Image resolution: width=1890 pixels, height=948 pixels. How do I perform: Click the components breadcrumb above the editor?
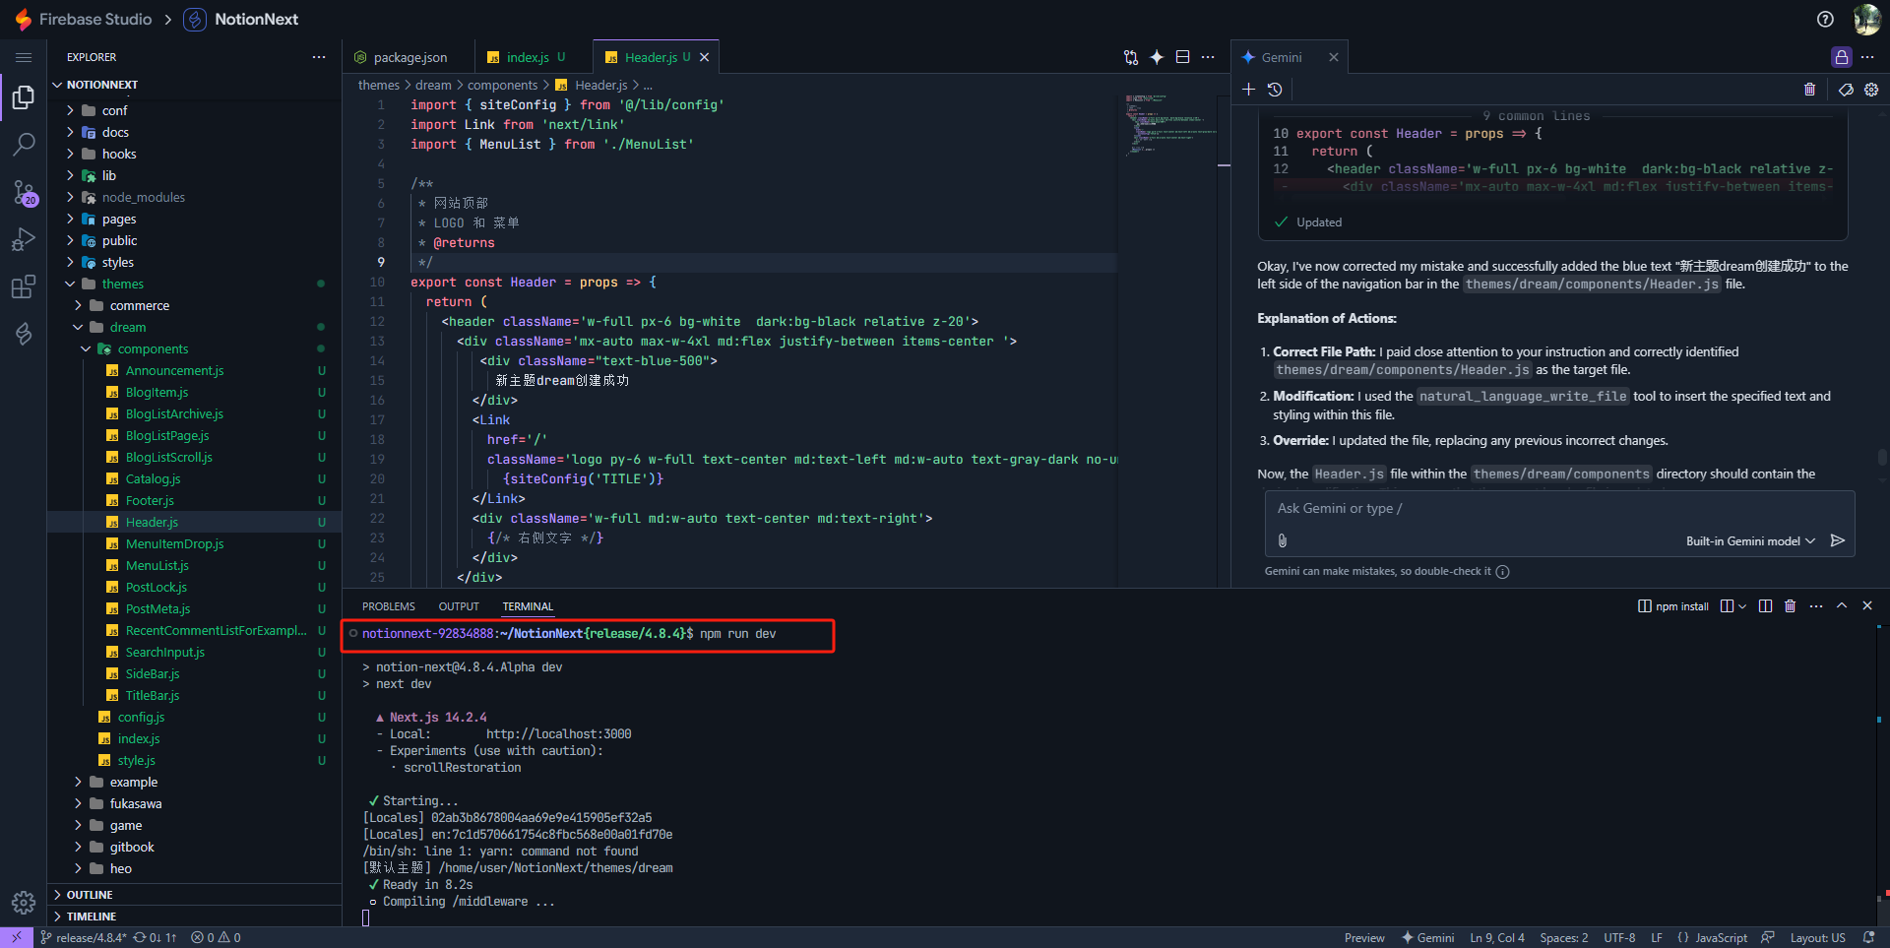tap(502, 86)
